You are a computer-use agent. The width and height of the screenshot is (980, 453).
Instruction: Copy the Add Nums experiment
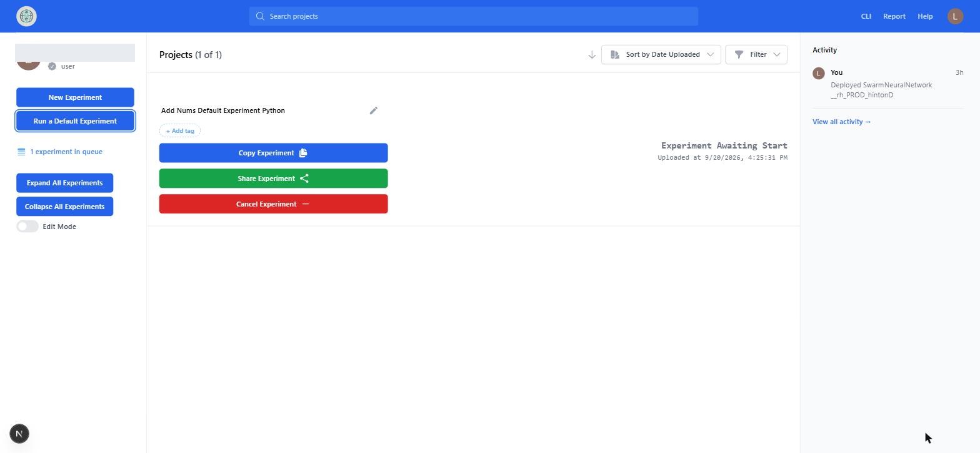pyautogui.click(x=273, y=153)
